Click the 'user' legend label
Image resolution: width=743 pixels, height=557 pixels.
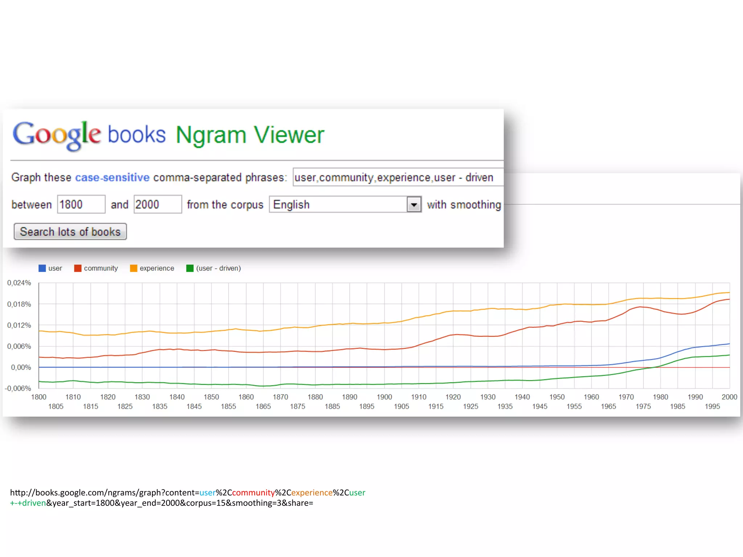[55, 268]
